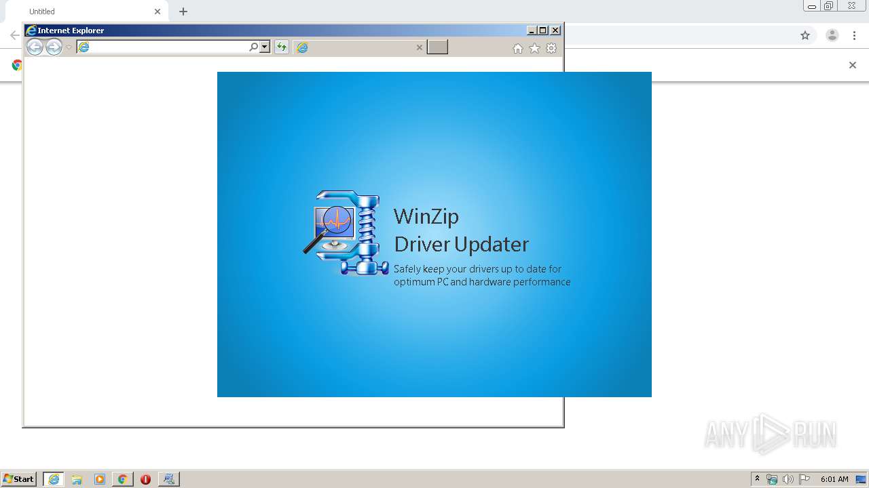
Task: Minimize the Chrome window
Action: (x=812, y=6)
